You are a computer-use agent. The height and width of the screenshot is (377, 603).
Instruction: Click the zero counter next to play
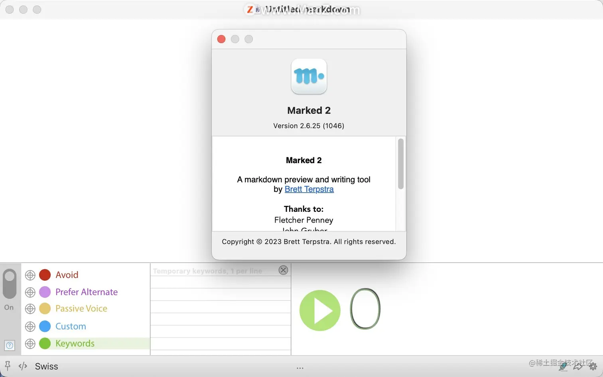[365, 309]
